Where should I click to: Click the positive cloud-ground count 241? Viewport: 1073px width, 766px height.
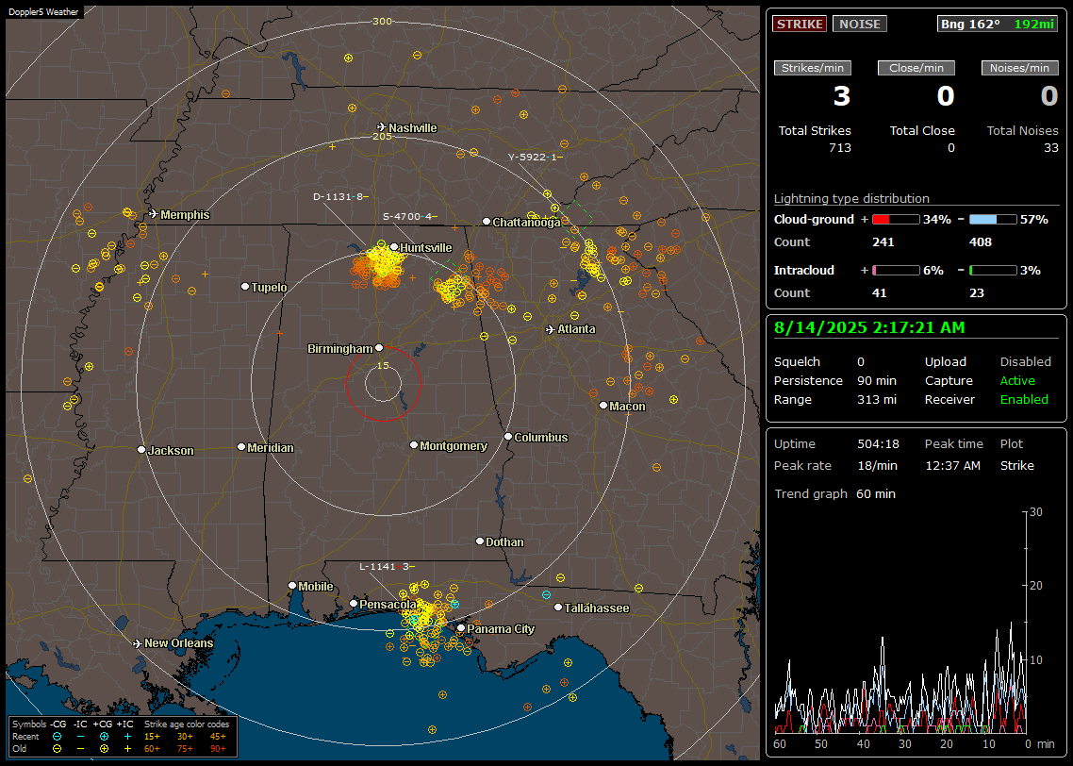coord(883,242)
